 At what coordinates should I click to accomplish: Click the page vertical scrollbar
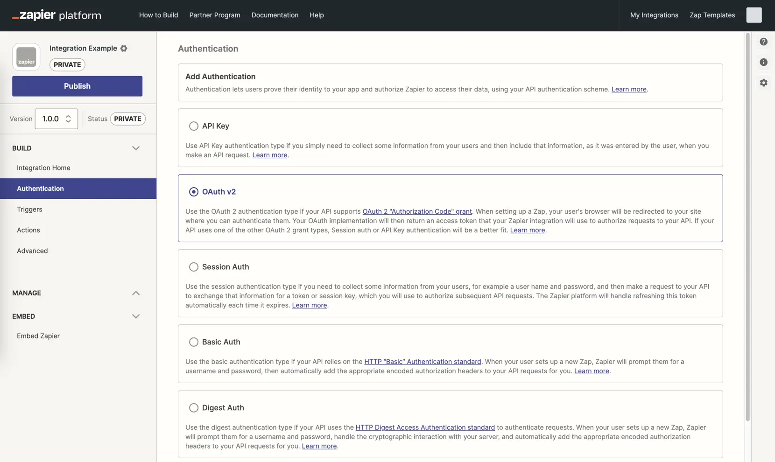click(x=747, y=227)
